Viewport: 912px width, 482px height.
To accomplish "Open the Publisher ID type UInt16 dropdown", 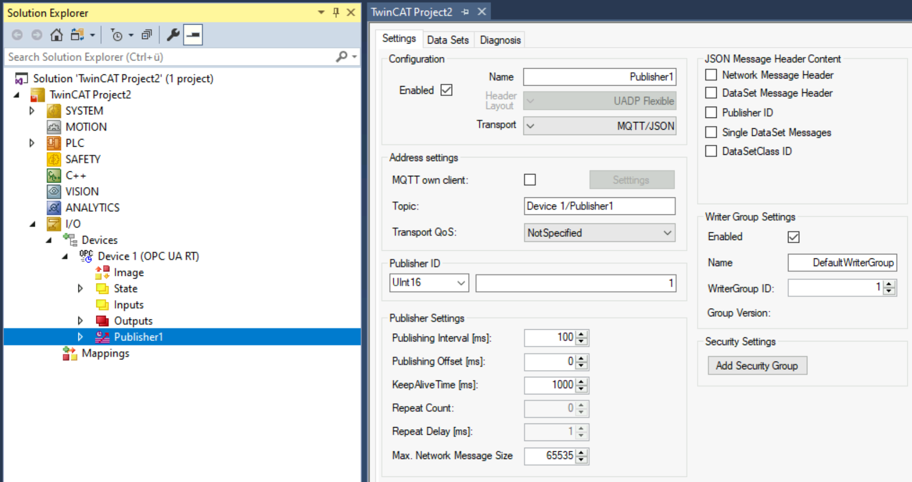I will 429,283.
